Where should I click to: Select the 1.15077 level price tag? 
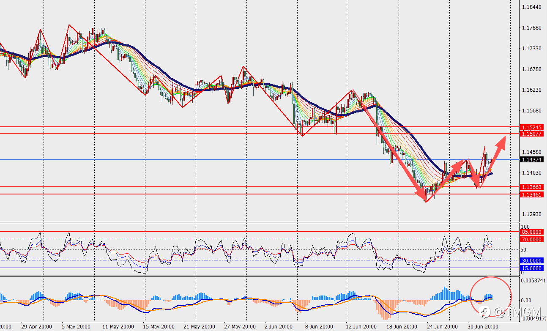pos(532,134)
